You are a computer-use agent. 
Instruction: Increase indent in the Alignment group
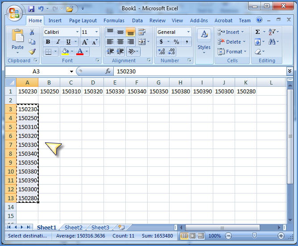click(x=120, y=51)
